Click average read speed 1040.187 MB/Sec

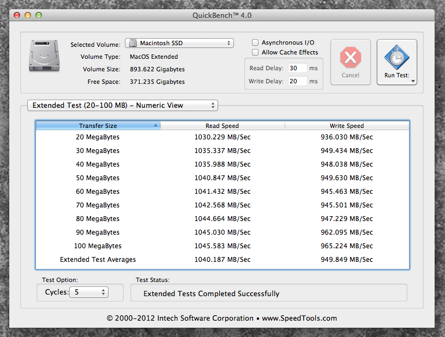pyautogui.click(x=222, y=260)
